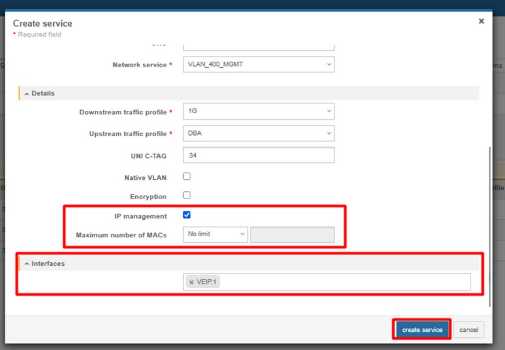Click the Details section header
The image size is (505, 350).
[x=242, y=94]
